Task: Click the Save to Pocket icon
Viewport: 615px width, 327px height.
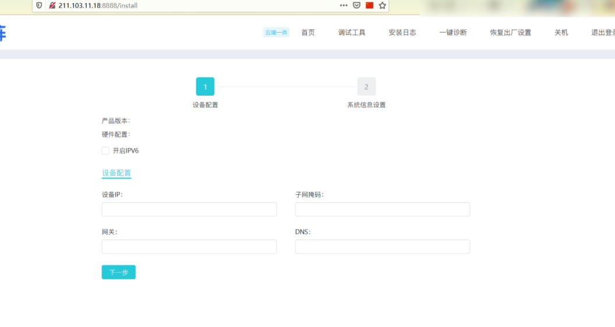Action: click(x=357, y=5)
